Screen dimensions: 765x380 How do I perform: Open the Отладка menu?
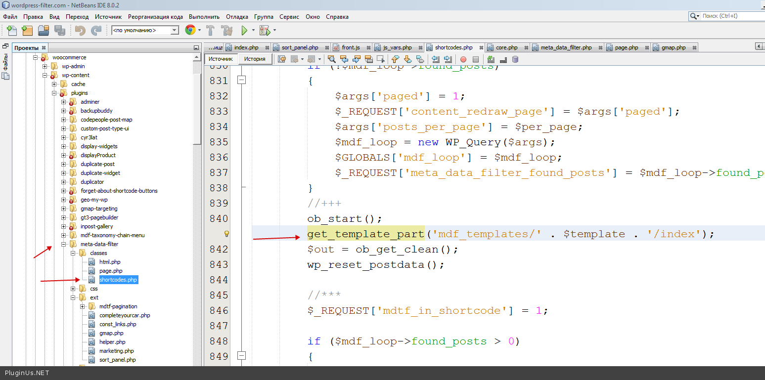237,17
